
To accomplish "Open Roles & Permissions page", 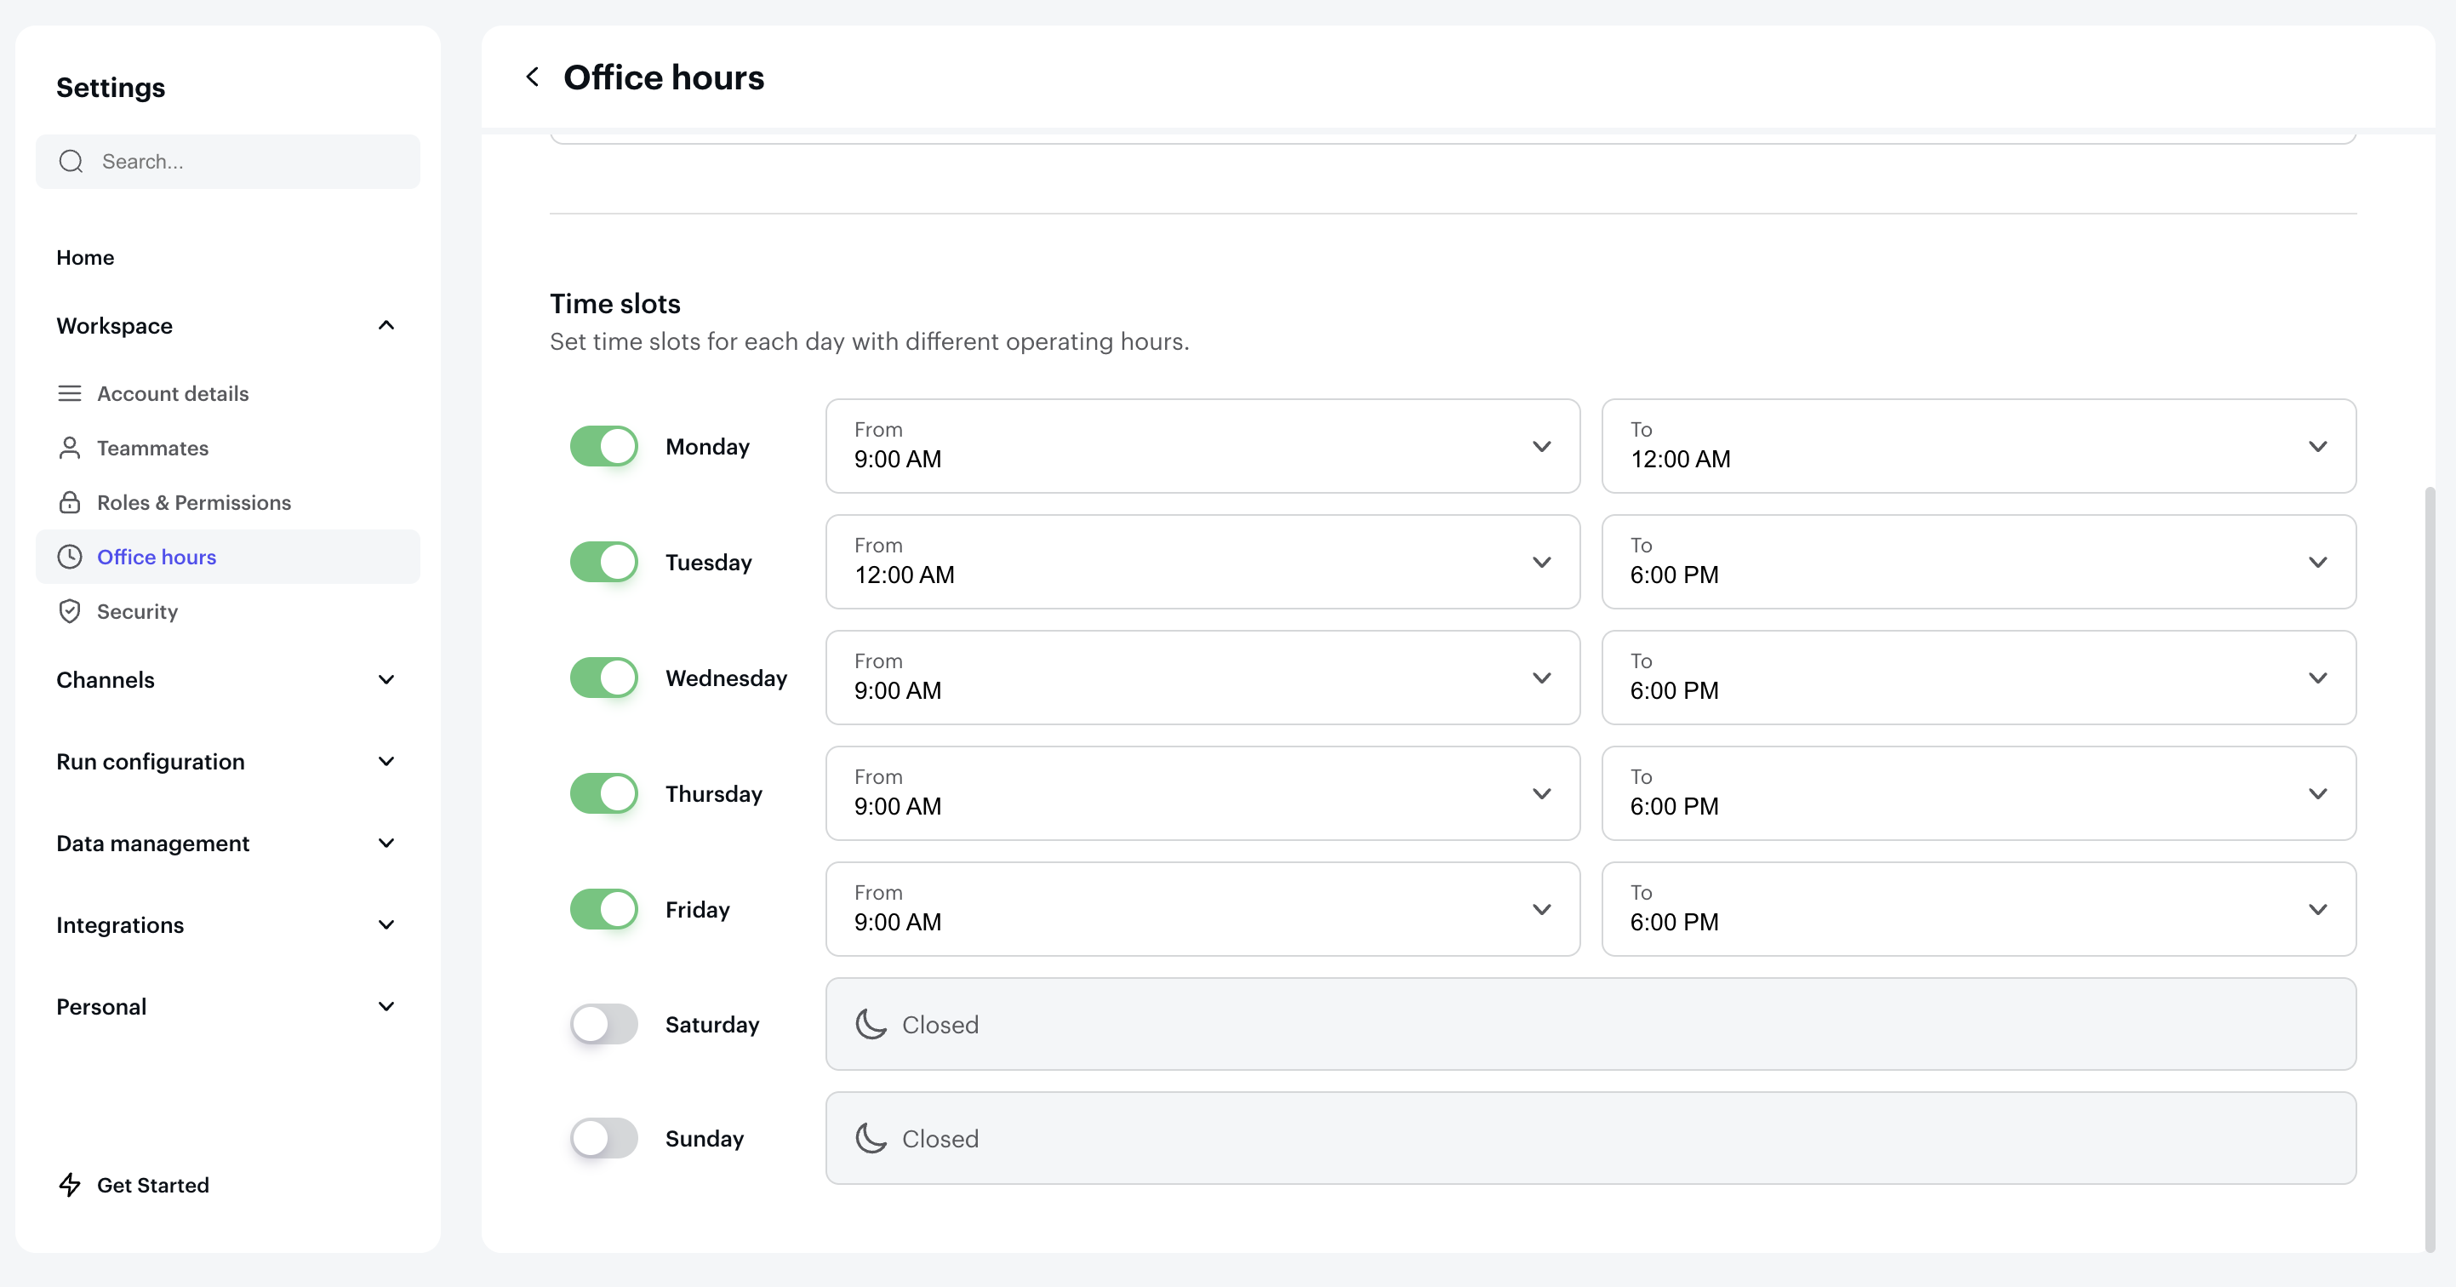I will [227, 502].
